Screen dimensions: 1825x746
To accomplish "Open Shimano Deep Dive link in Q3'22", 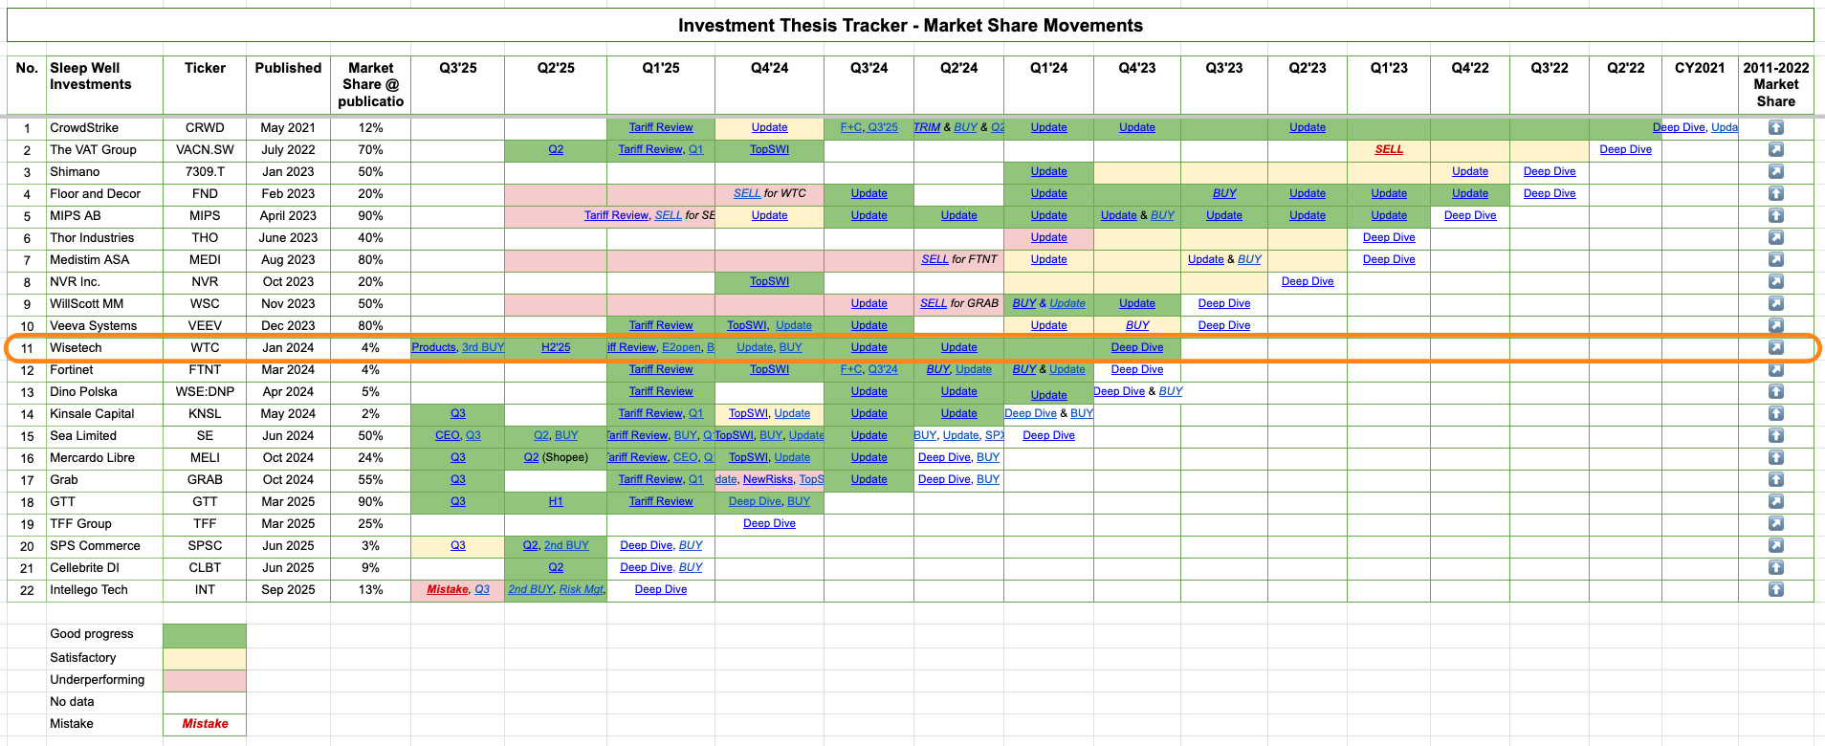I will click(1550, 171).
